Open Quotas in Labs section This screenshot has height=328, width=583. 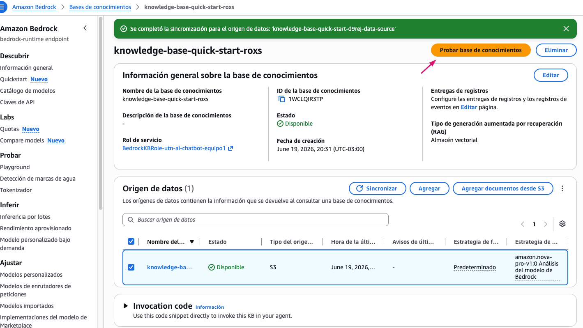coord(9,129)
